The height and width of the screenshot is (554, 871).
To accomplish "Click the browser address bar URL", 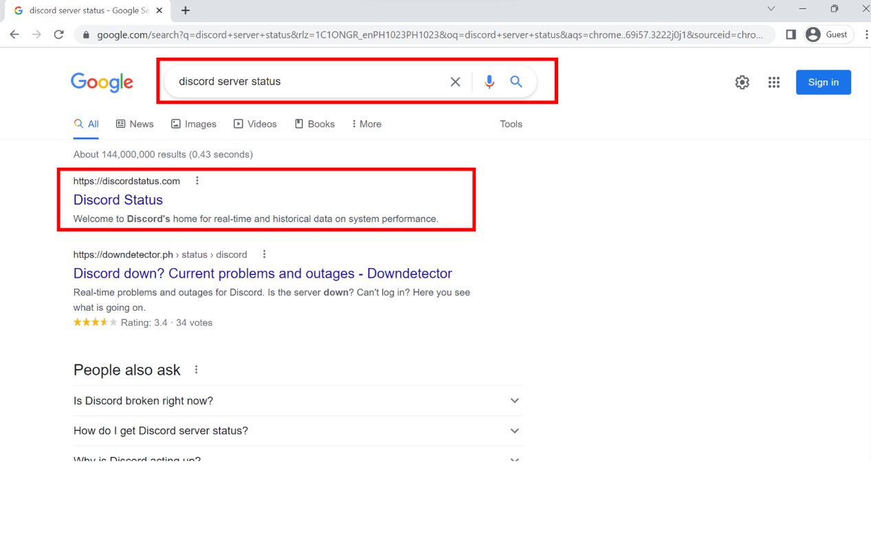I will (x=430, y=34).
